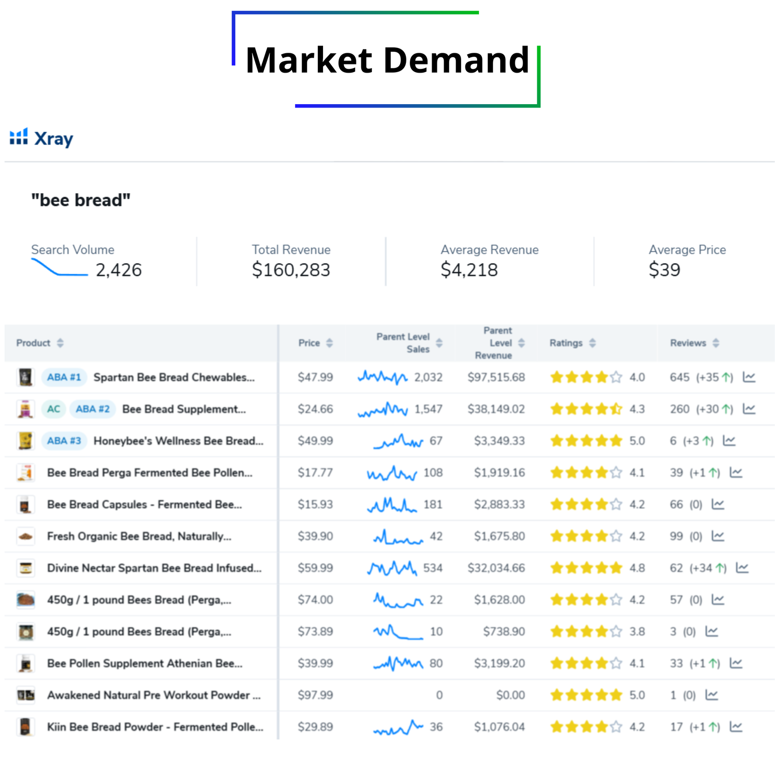775x775 pixels.
Task: Open Kiin Bee Bread Powder product thumbnail
Action: point(25,727)
